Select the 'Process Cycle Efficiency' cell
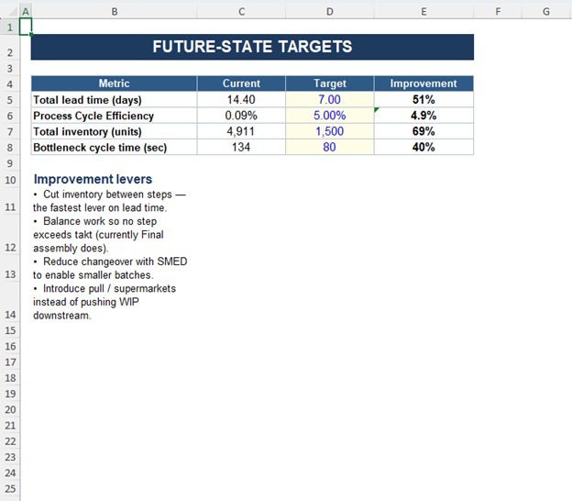Viewport: 572px width, 501px height. [115, 116]
